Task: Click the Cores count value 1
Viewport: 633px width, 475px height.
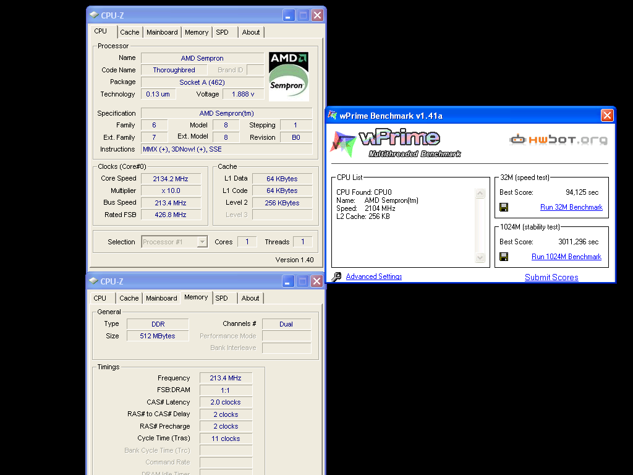Action: (247, 242)
